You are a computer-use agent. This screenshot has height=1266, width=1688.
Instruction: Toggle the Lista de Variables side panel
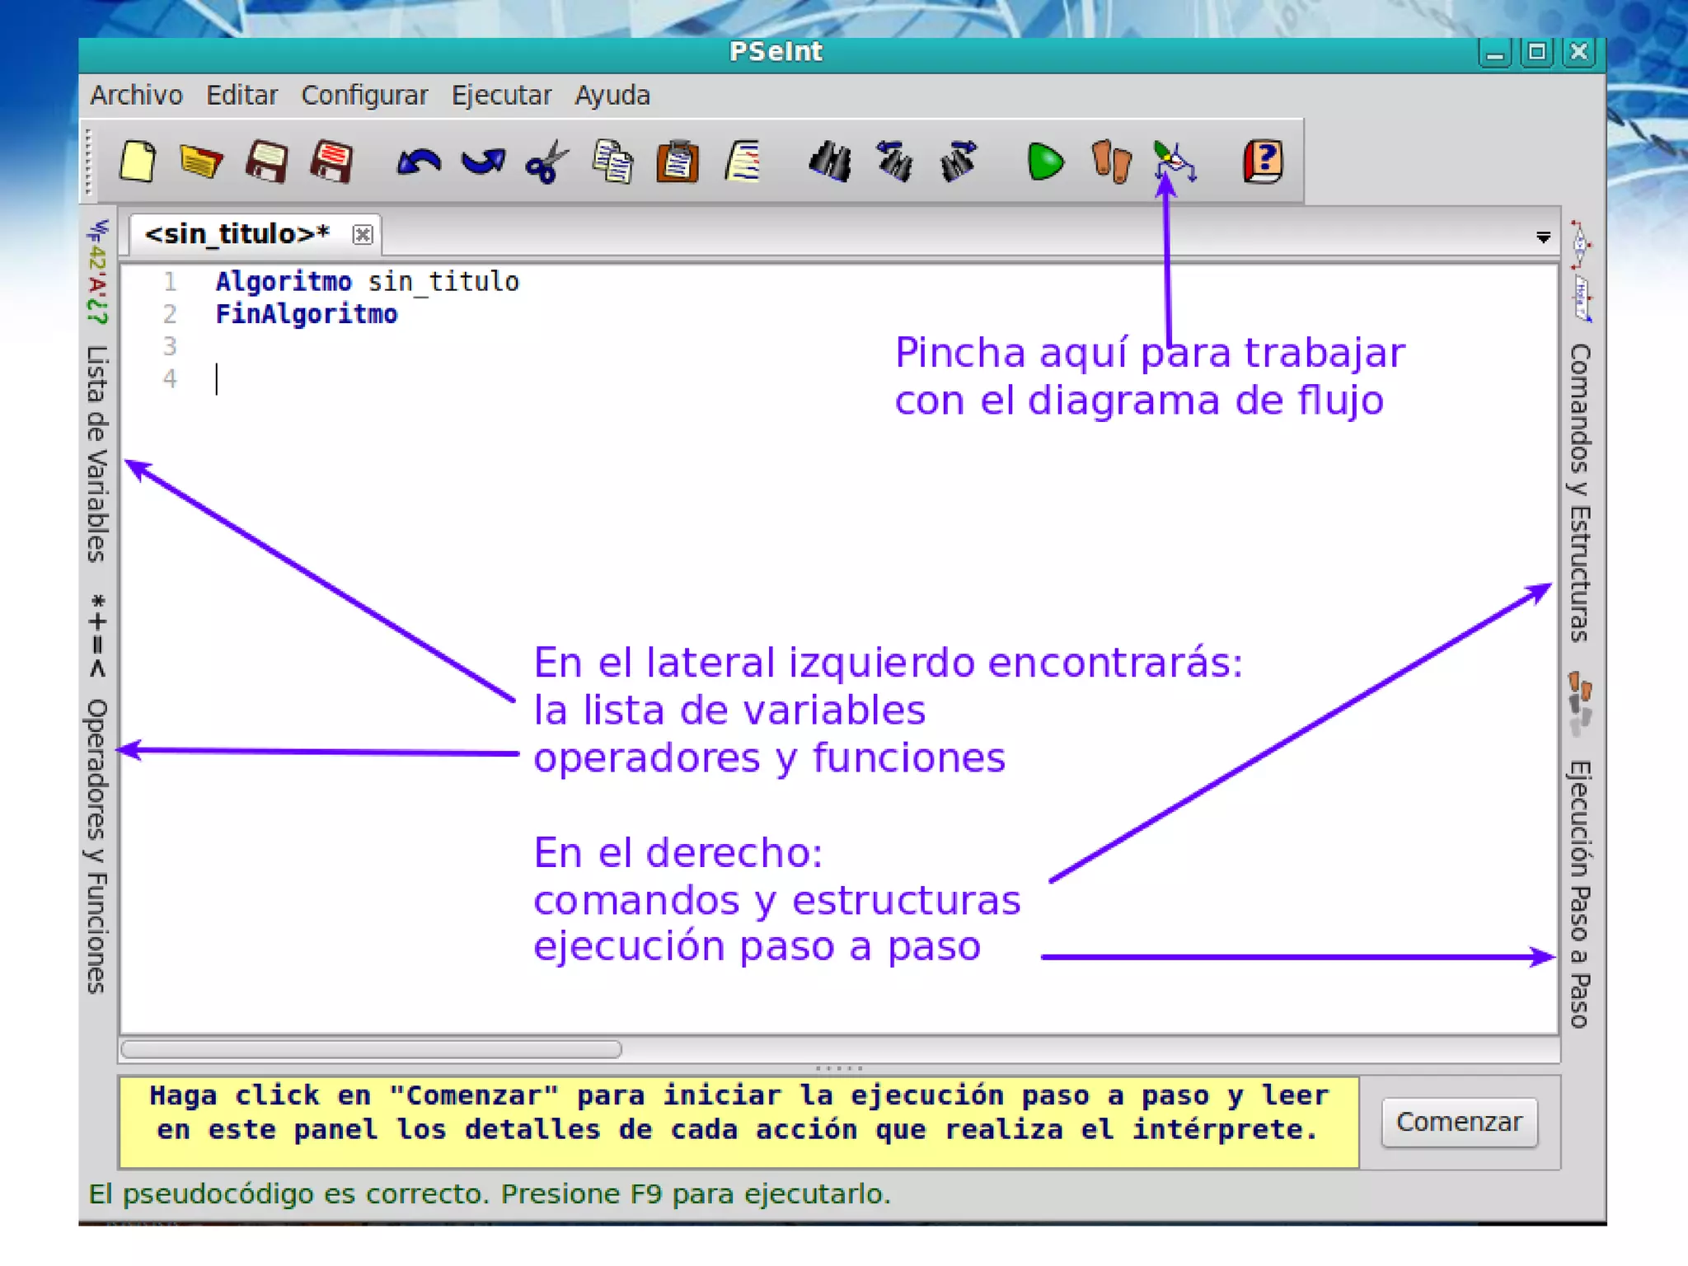97,453
